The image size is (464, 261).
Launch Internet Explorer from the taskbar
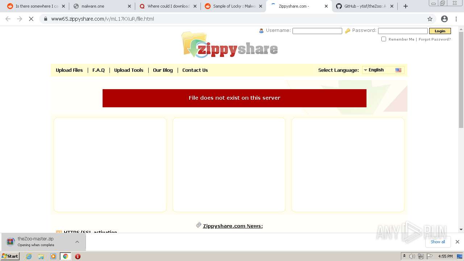[x=29, y=256]
